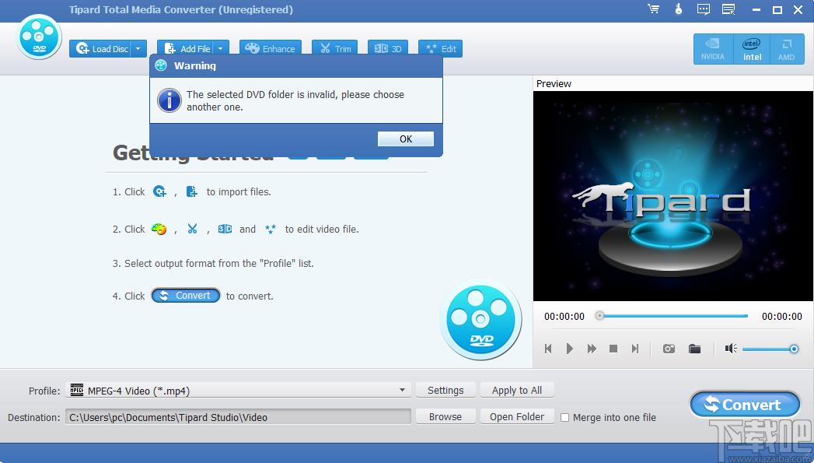Fast forward the preview
Screen dimensions: 814x463
click(x=592, y=349)
